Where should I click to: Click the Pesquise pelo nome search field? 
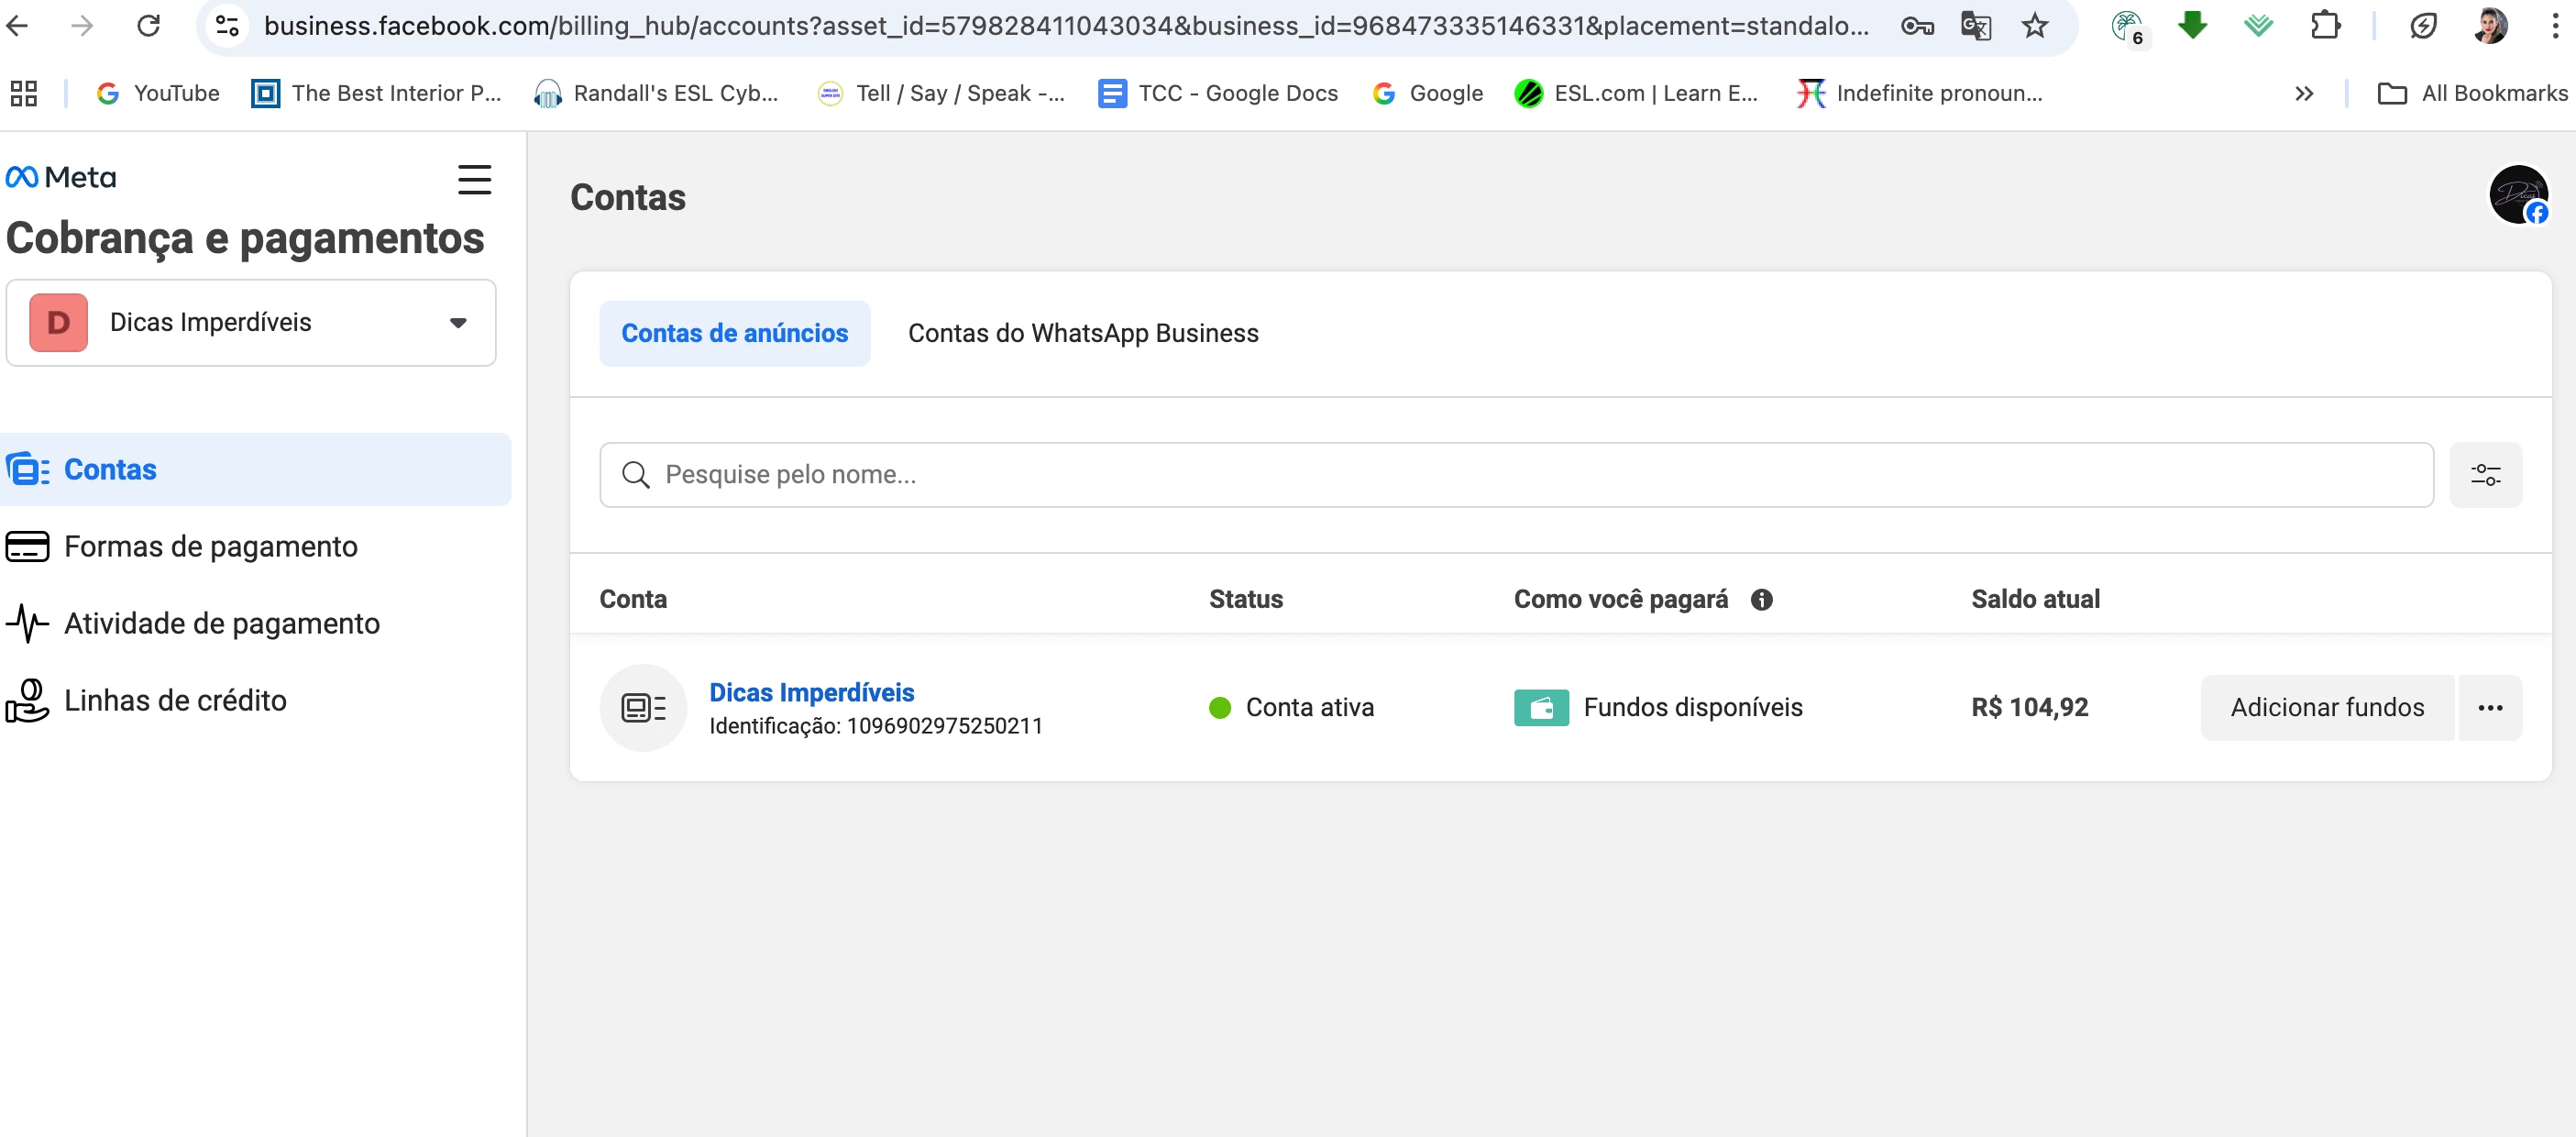click(1514, 475)
